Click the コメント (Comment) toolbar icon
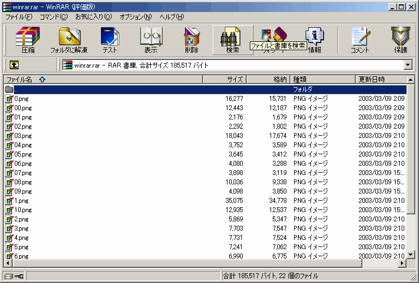The width and height of the screenshot is (419, 283). [x=360, y=39]
